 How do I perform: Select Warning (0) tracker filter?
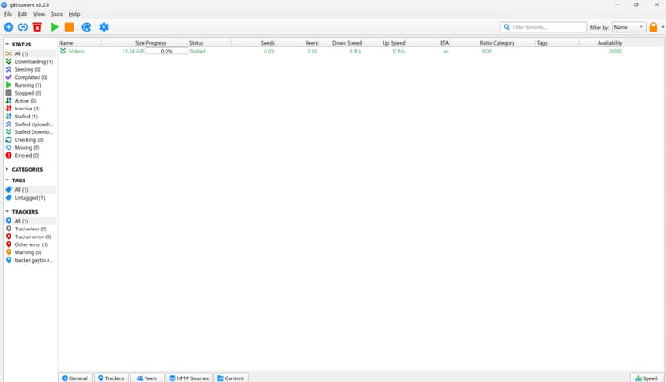[x=30, y=252]
